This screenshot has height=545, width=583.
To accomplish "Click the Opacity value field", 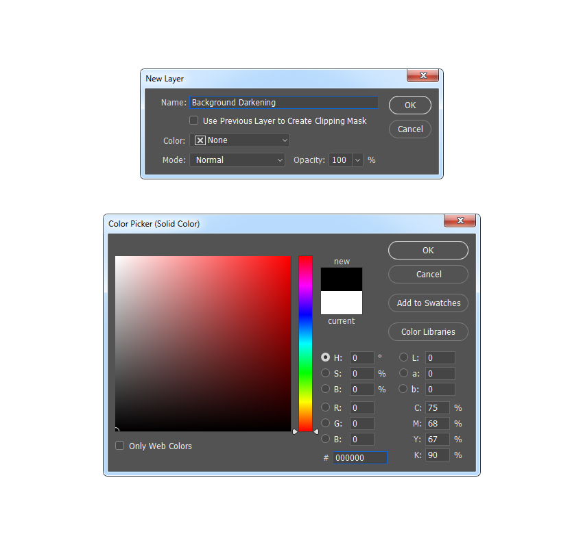I will (340, 160).
